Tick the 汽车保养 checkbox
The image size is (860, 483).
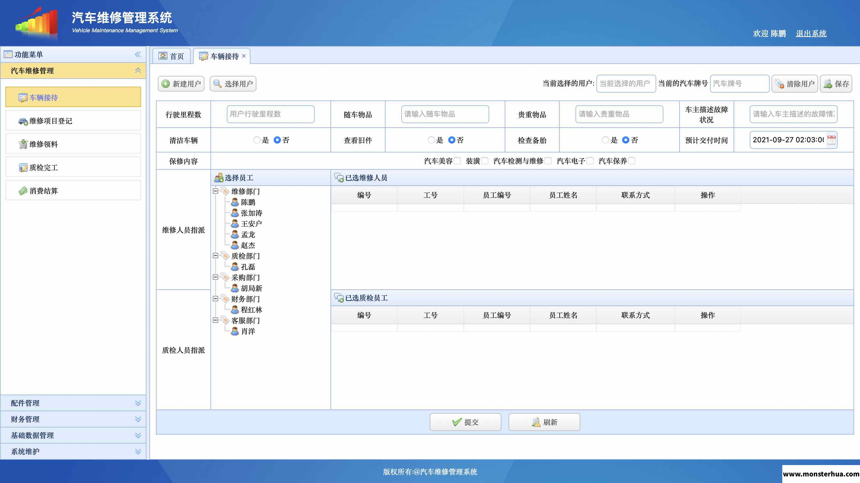[x=632, y=161]
